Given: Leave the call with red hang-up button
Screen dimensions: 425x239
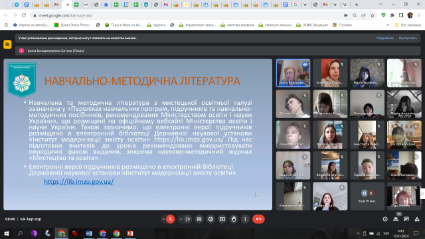Looking at the screenshot, I should coord(258,219).
